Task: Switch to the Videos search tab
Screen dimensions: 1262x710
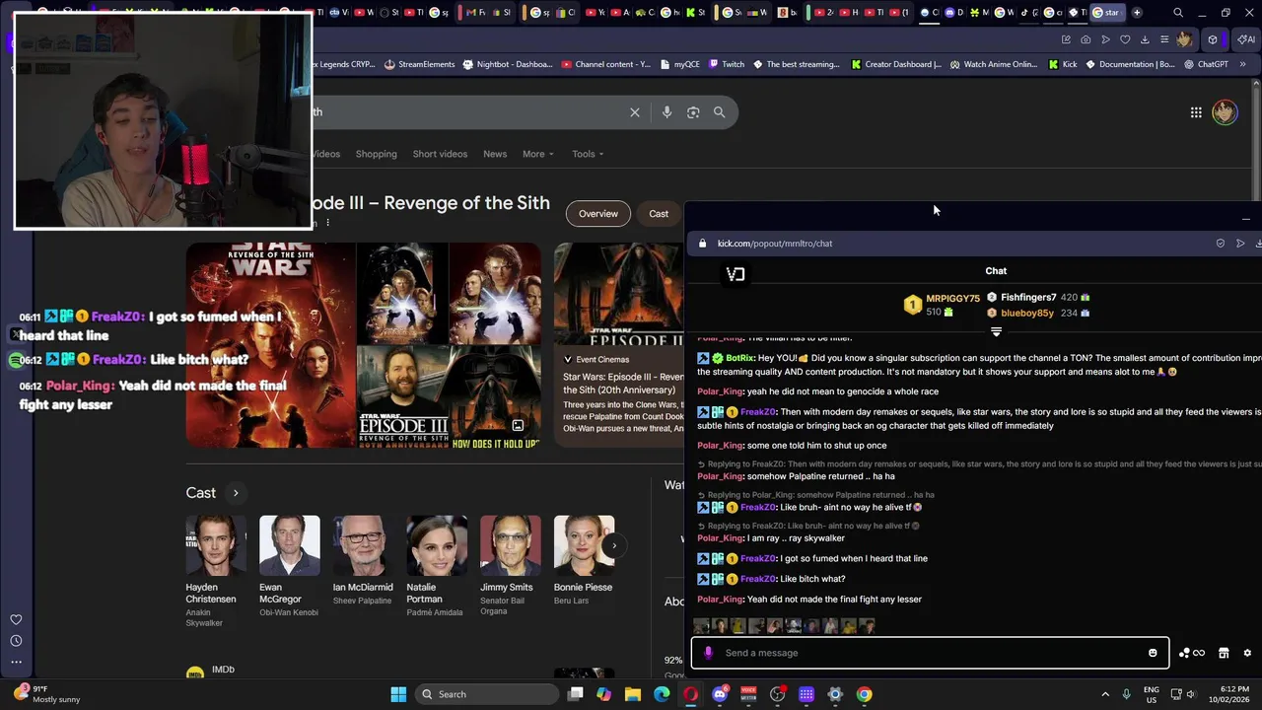Action: click(325, 154)
